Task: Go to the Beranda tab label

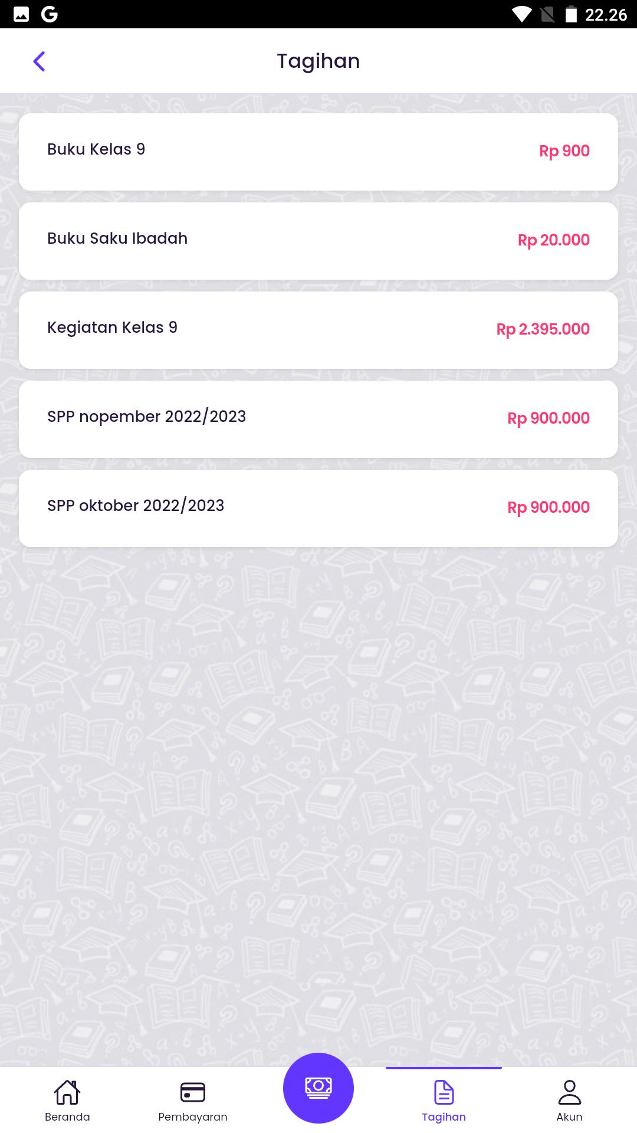Action: pyautogui.click(x=67, y=1117)
